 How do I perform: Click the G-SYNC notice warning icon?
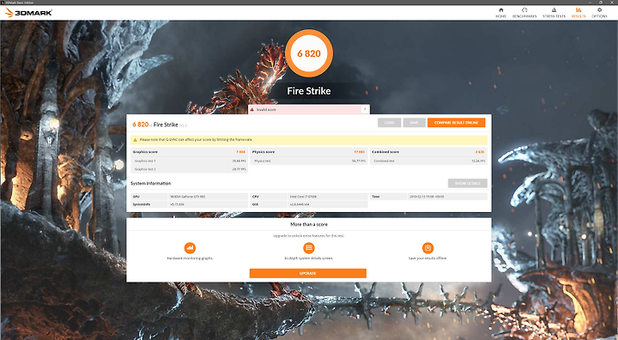(x=136, y=140)
